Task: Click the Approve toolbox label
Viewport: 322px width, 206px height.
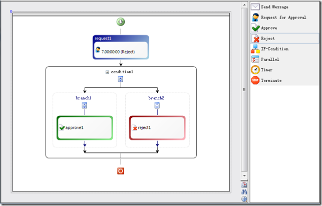Action: pos(269,28)
